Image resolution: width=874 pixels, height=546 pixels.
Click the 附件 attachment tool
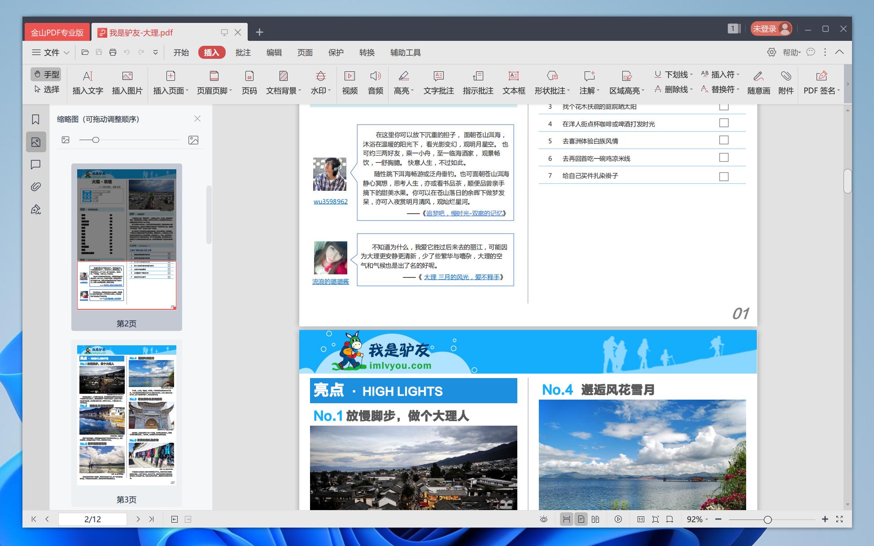(x=786, y=83)
